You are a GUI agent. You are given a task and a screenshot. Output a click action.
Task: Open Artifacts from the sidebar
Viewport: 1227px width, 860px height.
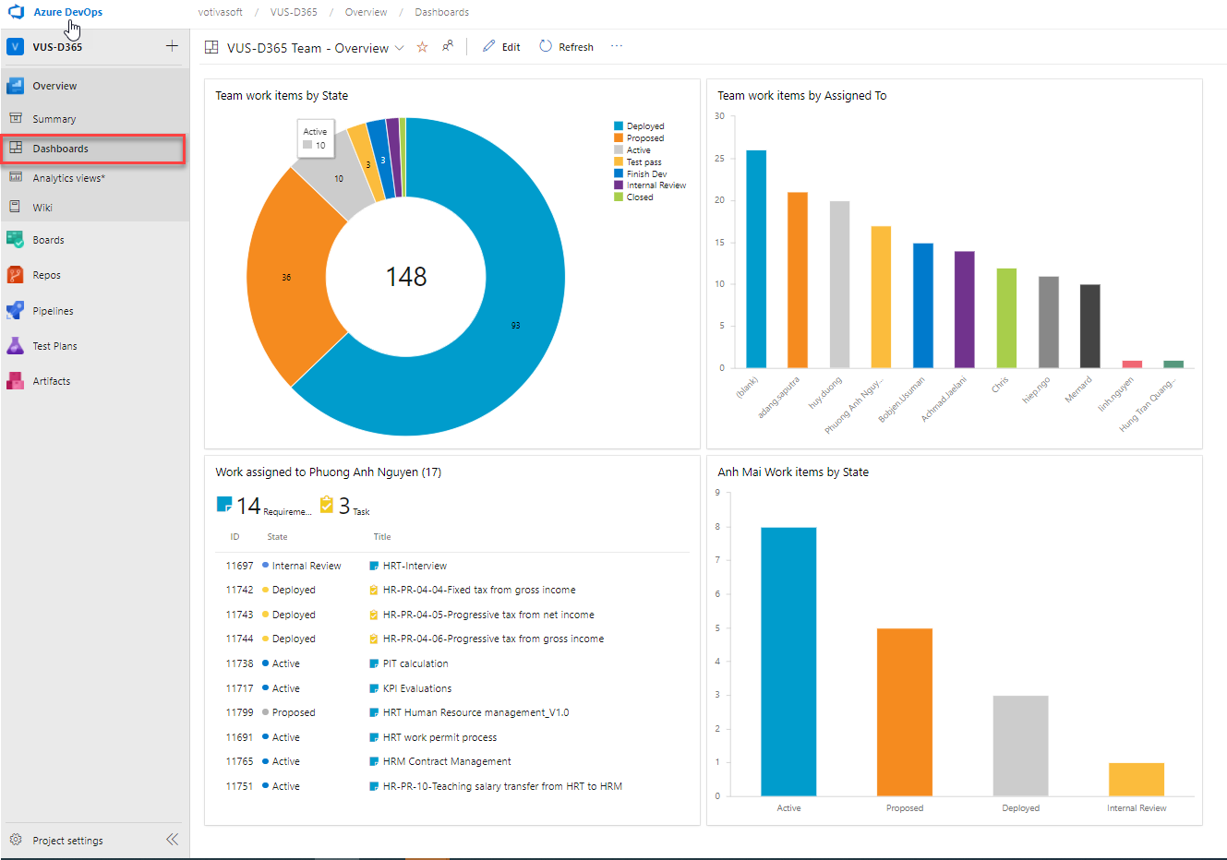(x=51, y=381)
